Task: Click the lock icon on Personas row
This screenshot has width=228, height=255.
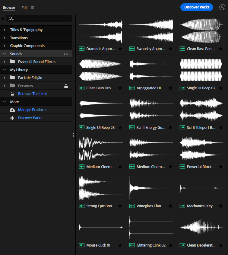Action: 66,86
